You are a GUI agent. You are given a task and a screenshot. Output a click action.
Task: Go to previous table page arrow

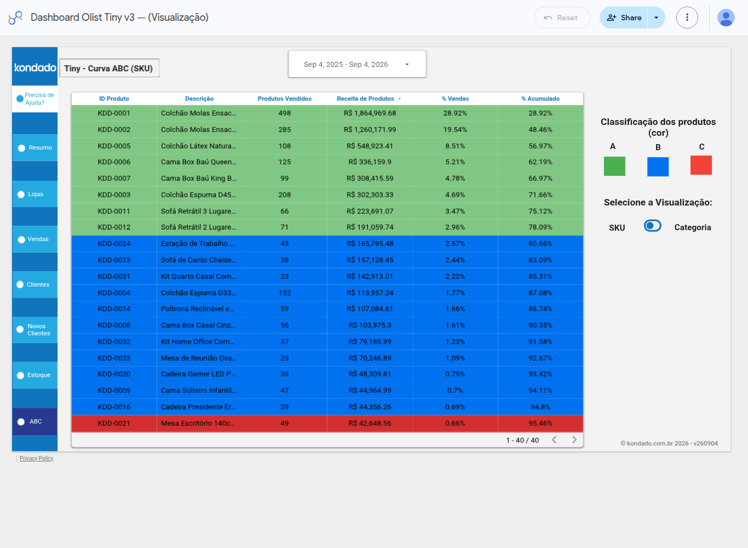[x=554, y=439]
